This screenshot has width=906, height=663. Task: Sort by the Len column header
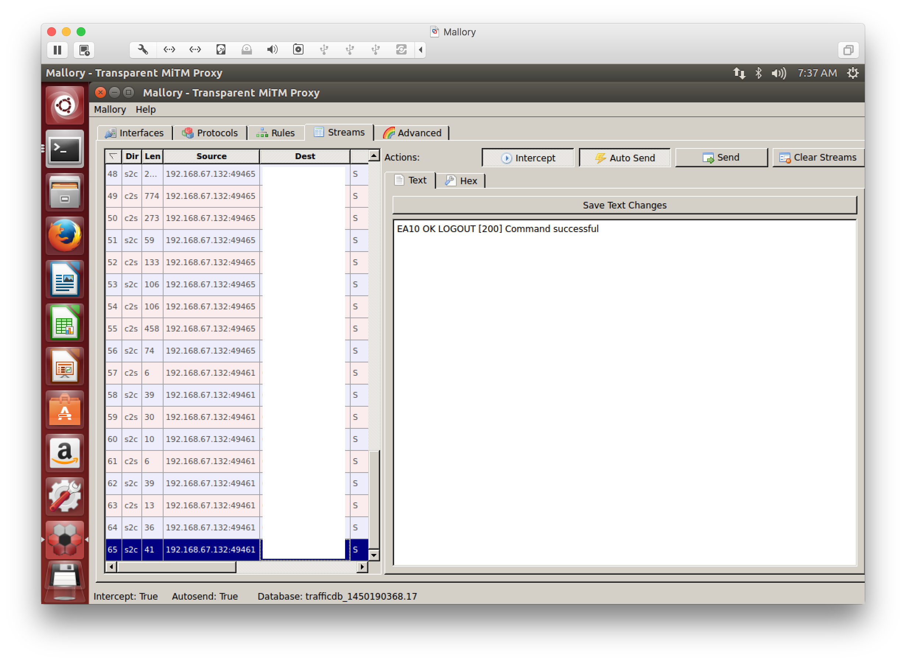pos(152,156)
